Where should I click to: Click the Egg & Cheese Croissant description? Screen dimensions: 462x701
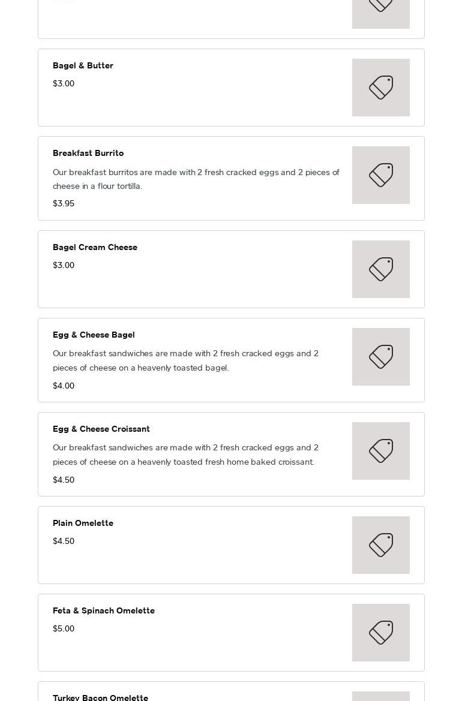(185, 455)
